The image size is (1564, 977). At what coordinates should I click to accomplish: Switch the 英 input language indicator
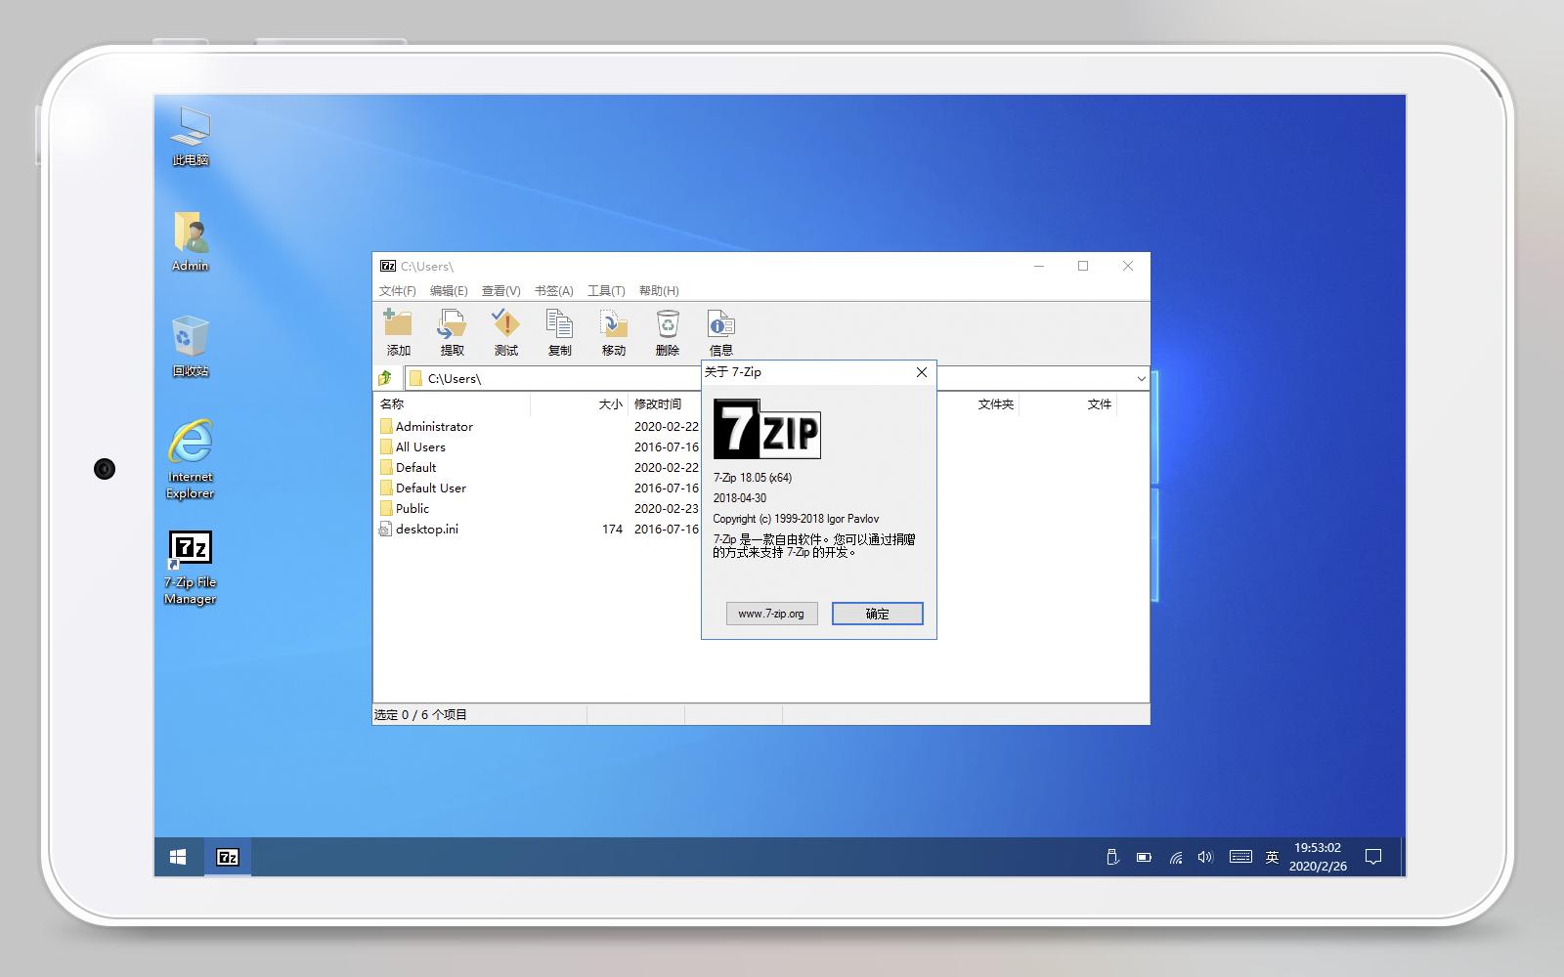1272,857
